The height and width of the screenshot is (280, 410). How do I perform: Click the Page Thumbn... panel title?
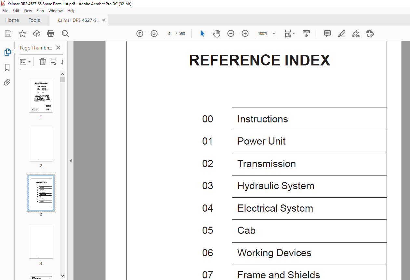(36, 48)
